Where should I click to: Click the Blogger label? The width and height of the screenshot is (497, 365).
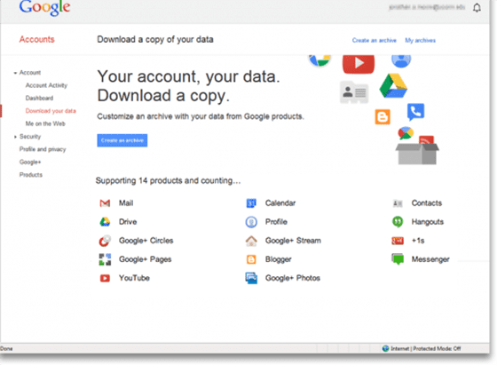pyautogui.click(x=278, y=259)
